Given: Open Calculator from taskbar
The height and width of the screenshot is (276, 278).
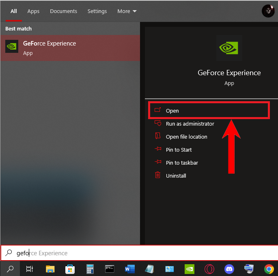Looking at the screenshot, I should click(x=90, y=269).
